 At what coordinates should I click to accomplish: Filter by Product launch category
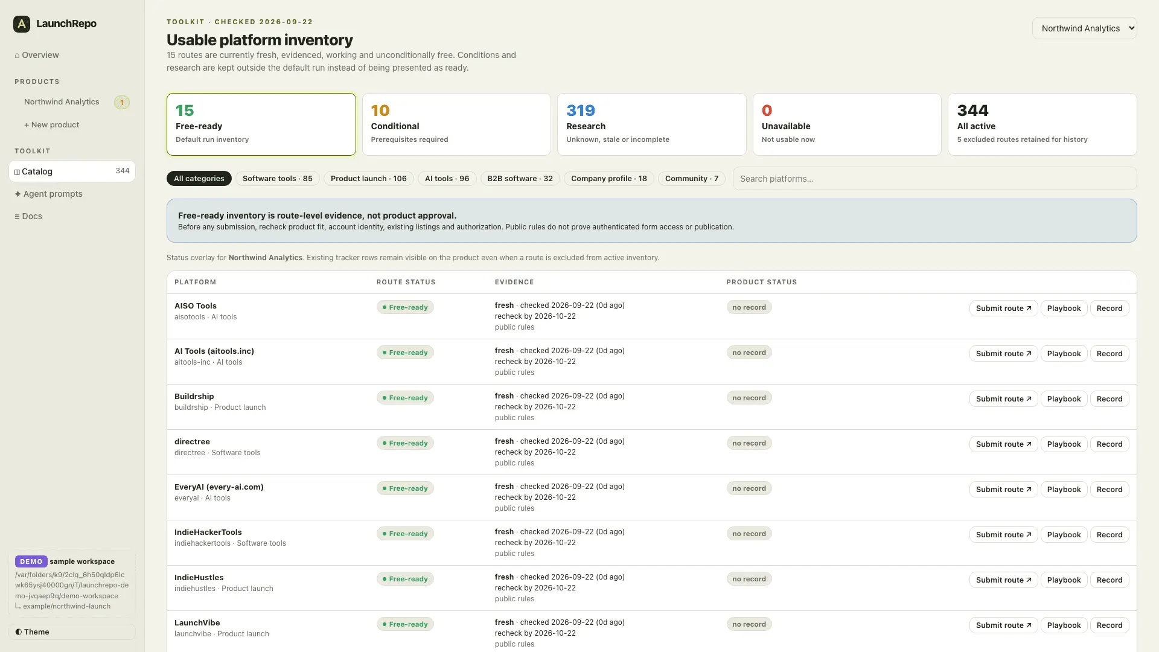click(368, 179)
